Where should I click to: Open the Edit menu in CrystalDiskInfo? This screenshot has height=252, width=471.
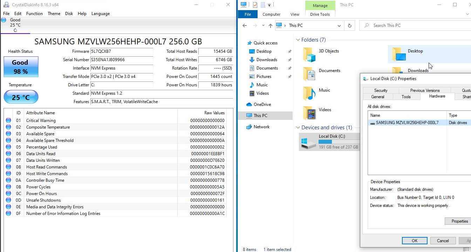pos(18,14)
